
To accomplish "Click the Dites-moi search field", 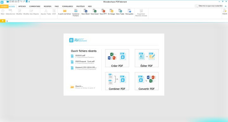I will click(x=209, y=6).
